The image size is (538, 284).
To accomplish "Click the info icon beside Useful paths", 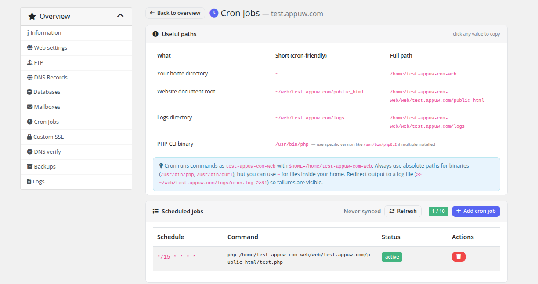I will pos(155,34).
